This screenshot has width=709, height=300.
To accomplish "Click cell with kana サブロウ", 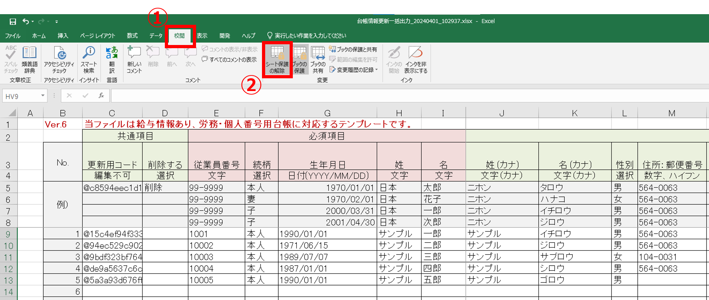I will pos(575,257).
